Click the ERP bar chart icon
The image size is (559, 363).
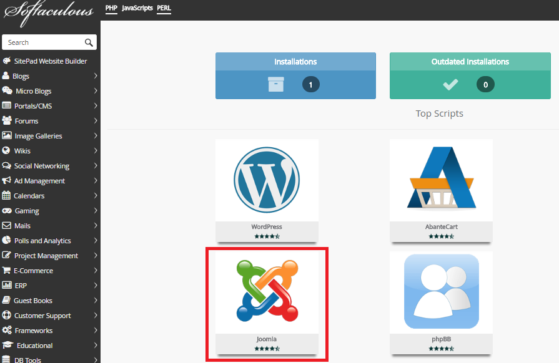click(7, 285)
